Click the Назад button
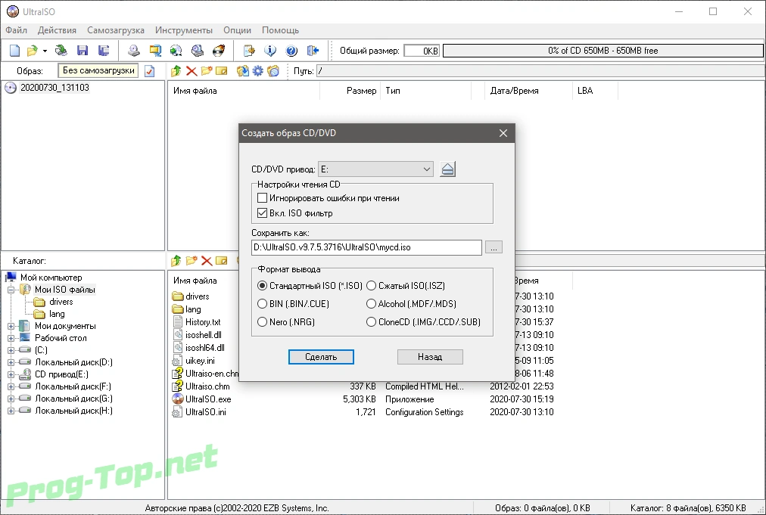Viewport: 766px width, 515px height. (430, 357)
